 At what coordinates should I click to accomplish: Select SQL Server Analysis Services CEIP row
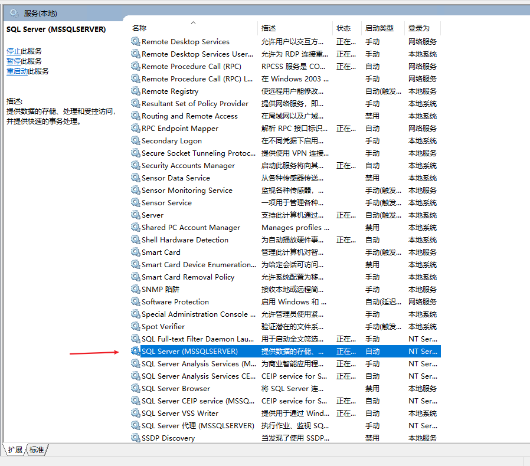pyautogui.click(x=286, y=376)
